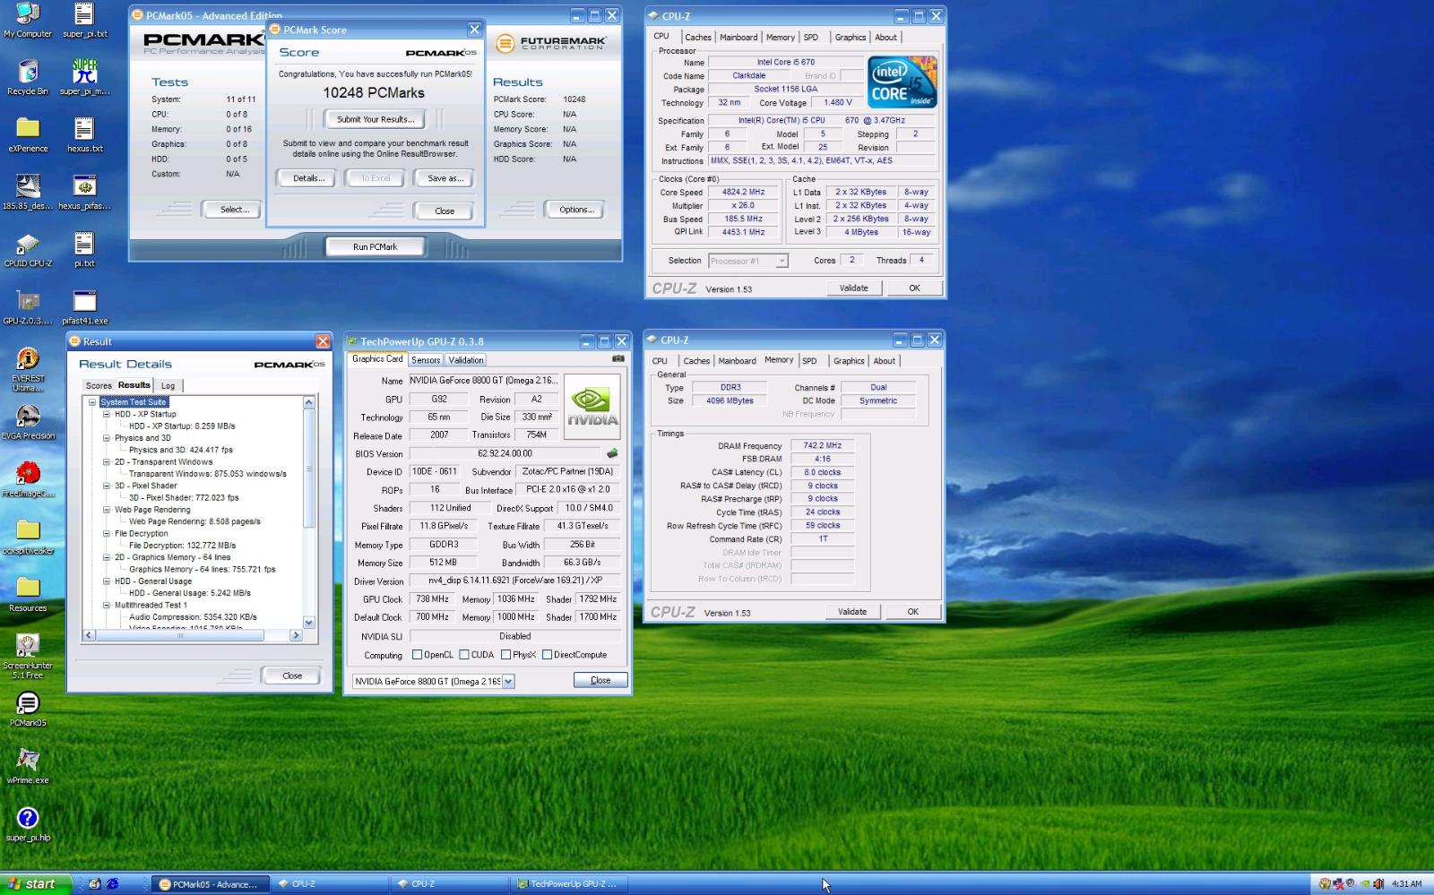Enable DirectCompute checkbox in GPU-Z
This screenshot has height=895, width=1434.
pyautogui.click(x=547, y=655)
